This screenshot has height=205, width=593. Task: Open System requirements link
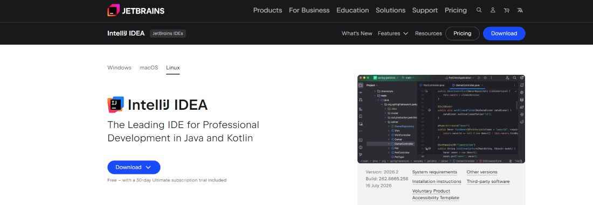435,172
